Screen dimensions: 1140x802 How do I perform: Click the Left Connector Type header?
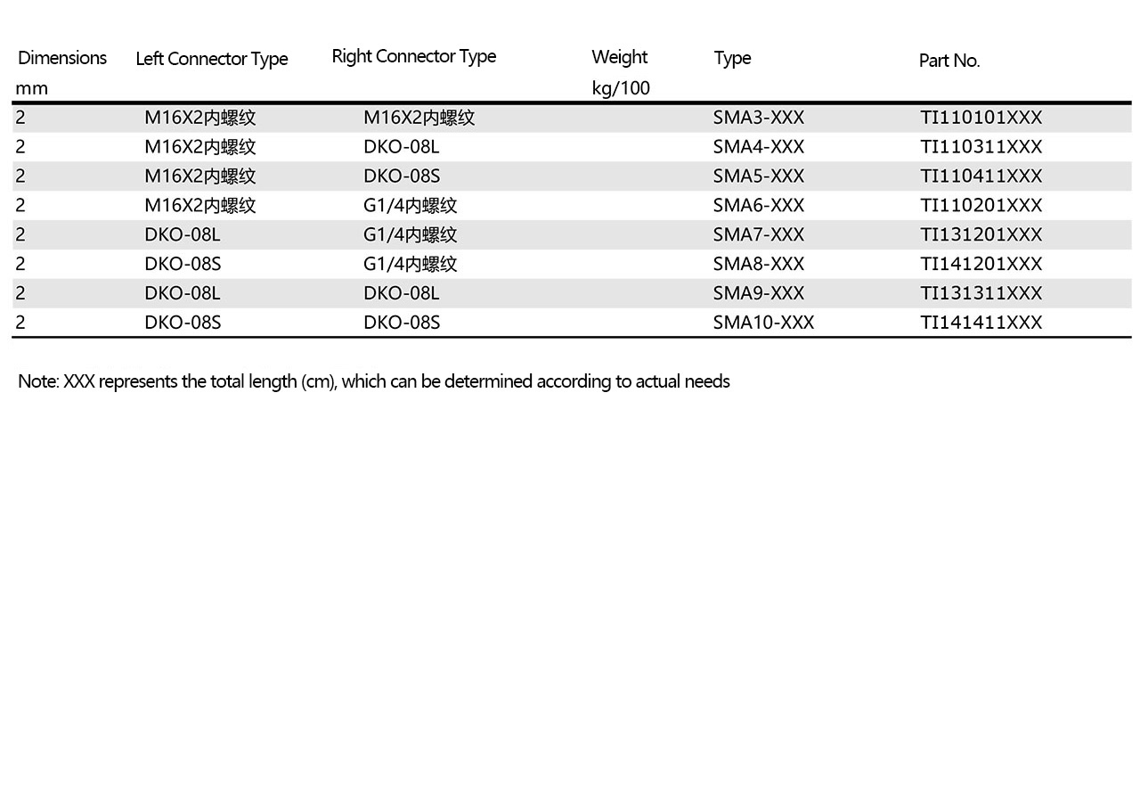212,59
